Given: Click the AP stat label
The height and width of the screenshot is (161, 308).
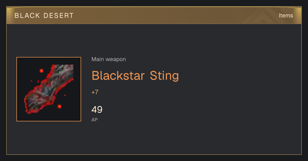Looking at the screenshot, I should (94, 120).
